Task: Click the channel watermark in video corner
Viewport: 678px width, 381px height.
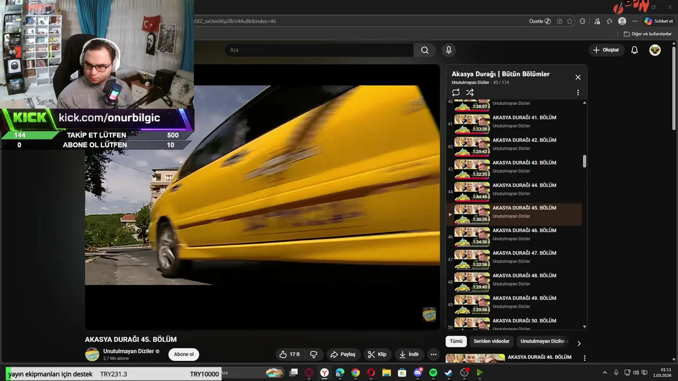Action: (x=429, y=314)
